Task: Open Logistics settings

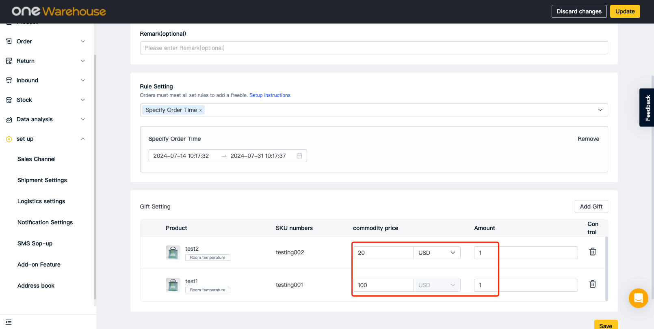Action: [41, 201]
